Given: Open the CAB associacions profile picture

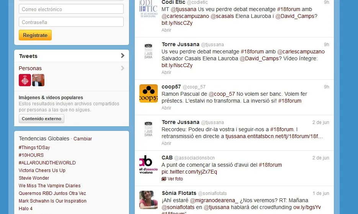Looking at the screenshot, I should pyautogui.click(x=148, y=164).
